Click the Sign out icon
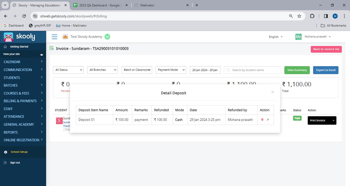The image size is (350, 186). click(x=5, y=163)
